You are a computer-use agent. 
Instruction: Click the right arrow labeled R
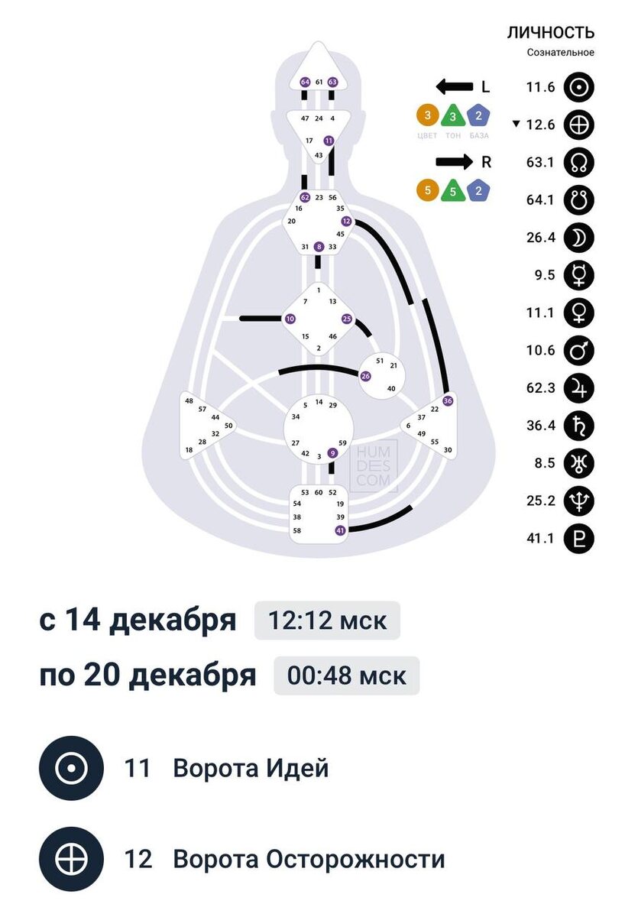454,162
